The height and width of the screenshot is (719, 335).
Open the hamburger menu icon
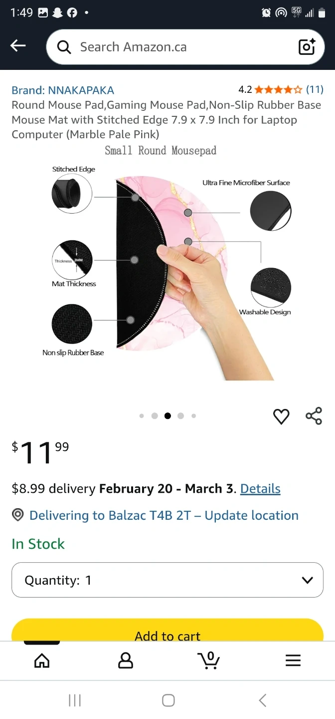pos(293,661)
